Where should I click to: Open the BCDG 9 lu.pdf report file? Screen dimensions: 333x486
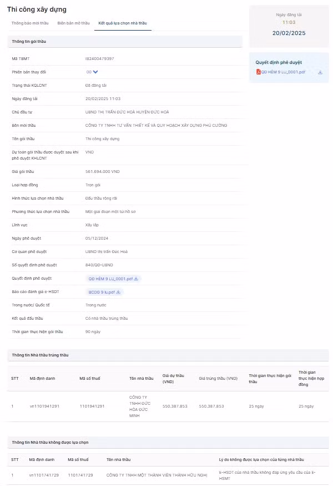[x=102, y=292]
